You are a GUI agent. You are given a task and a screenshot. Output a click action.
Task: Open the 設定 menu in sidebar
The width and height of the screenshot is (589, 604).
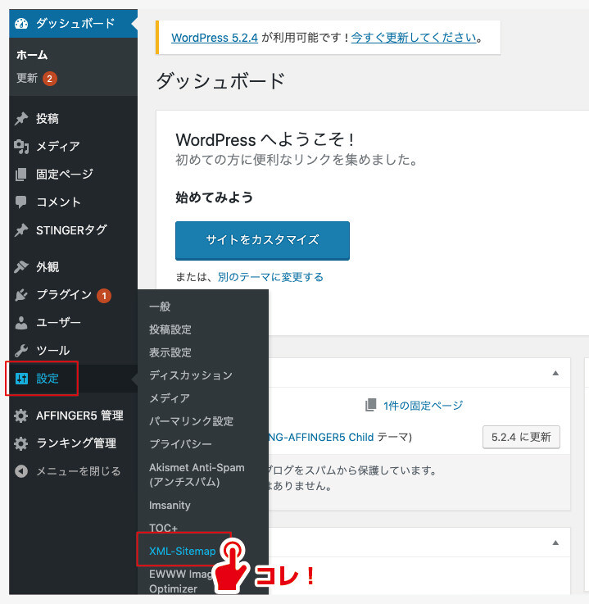[47, 379]
